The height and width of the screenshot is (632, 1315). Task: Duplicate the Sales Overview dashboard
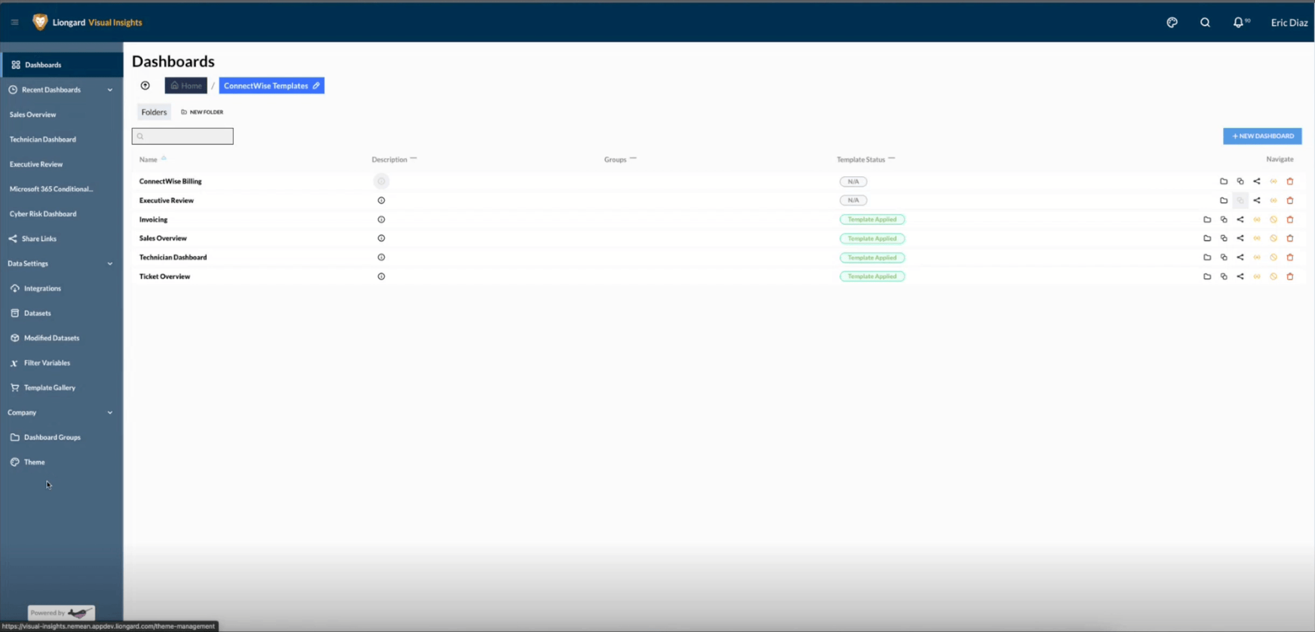(1223, 238)
